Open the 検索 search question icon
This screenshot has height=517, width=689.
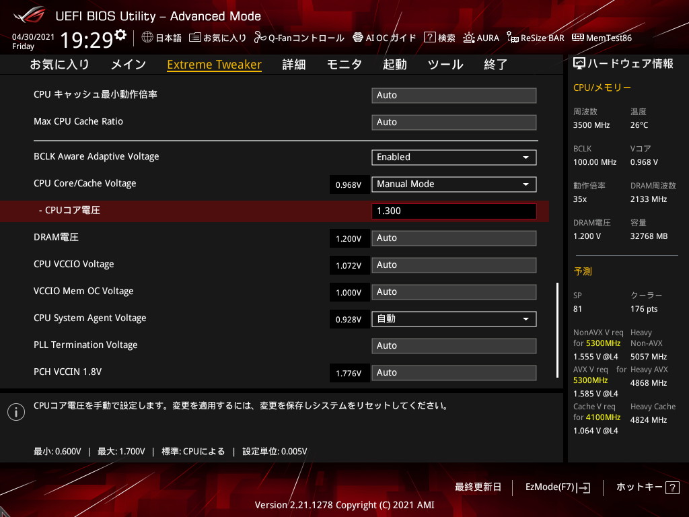(429, 38)
